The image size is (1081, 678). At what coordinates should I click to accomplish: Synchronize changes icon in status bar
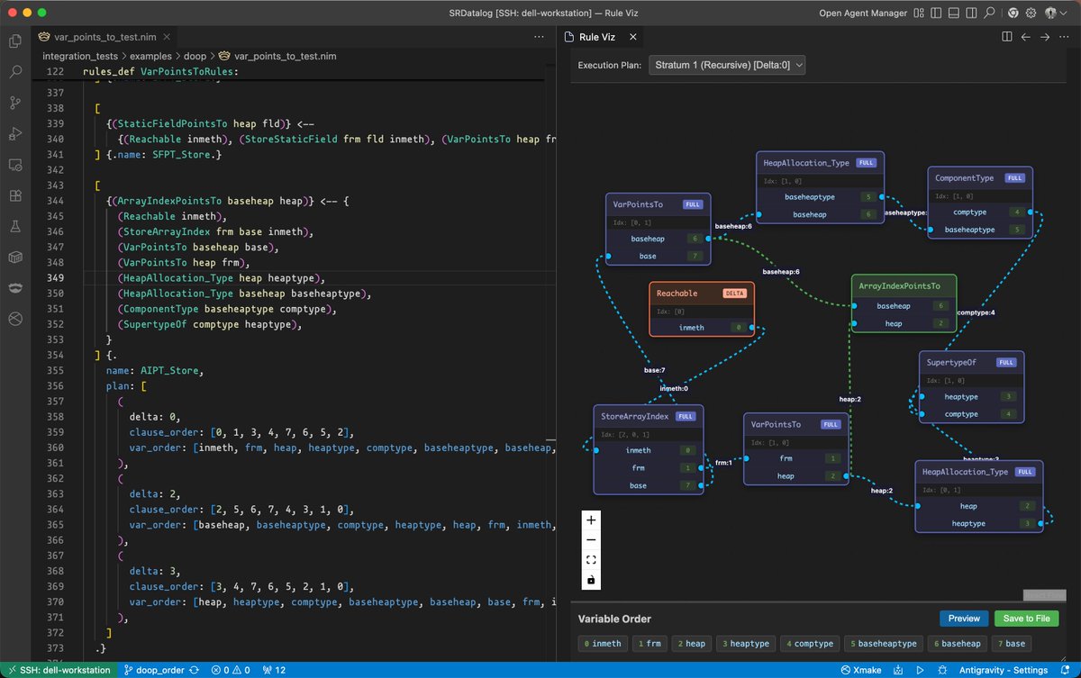coord(194,670)
